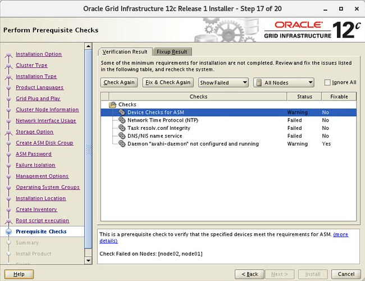Click the gear icon beside Network Time Protocol
The width and height of the screenshot is (365, 281).
point(122,120)
